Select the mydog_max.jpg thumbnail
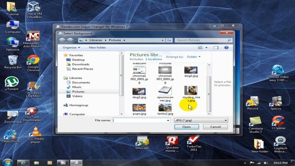Screen dimensions: 295x166 (191, 90)
